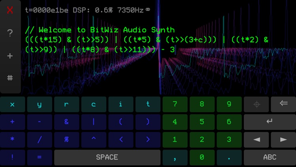Image resolution: width=296 pixels, height=167 pixels.
Task: Insert variable i from the keypad
Action: click(x=121, y=104)
